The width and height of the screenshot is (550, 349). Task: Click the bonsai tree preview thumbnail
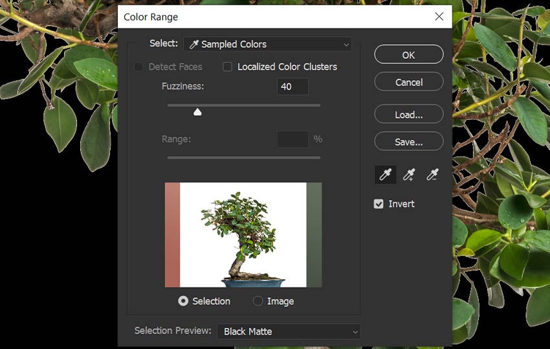pyautogui.click(x=243, y=234)
